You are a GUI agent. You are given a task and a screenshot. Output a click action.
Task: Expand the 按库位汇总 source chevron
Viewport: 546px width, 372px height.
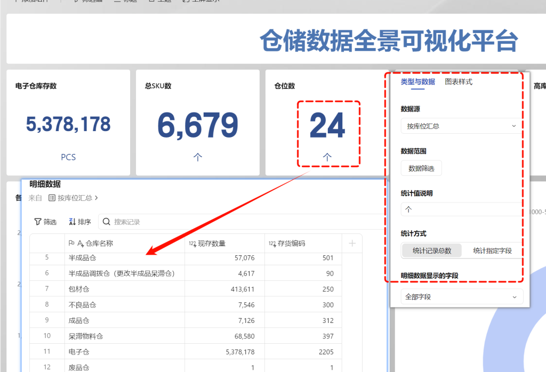(x=97, y=198)
